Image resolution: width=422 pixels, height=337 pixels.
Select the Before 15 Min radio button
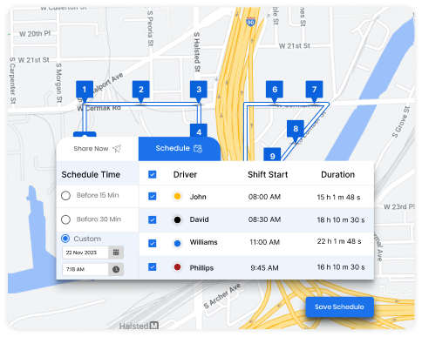point(65,196)
